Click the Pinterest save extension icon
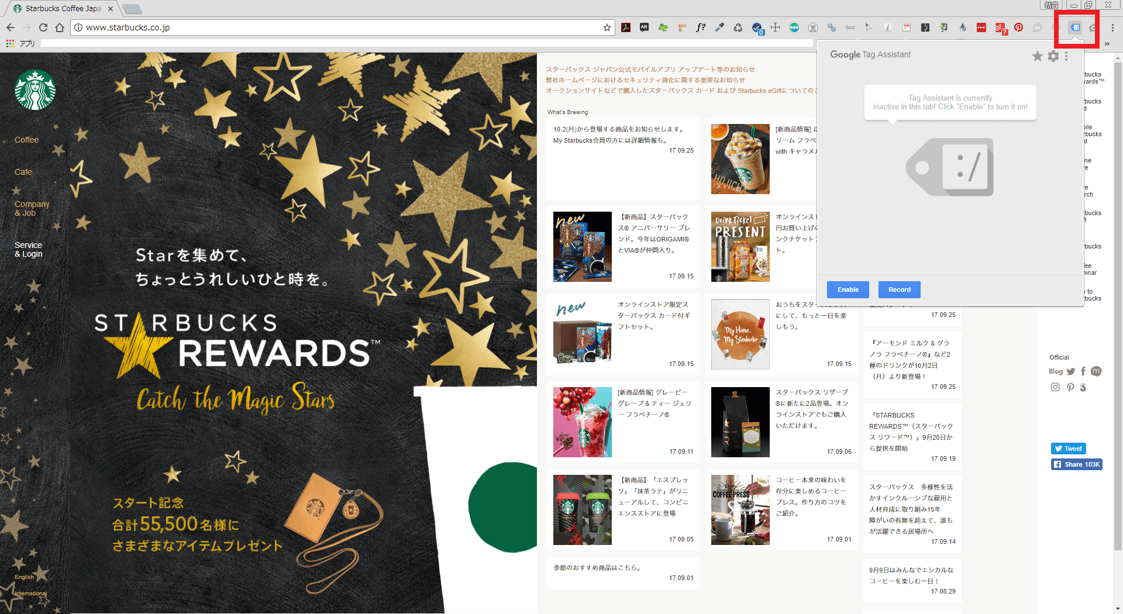 (1019, 27)
